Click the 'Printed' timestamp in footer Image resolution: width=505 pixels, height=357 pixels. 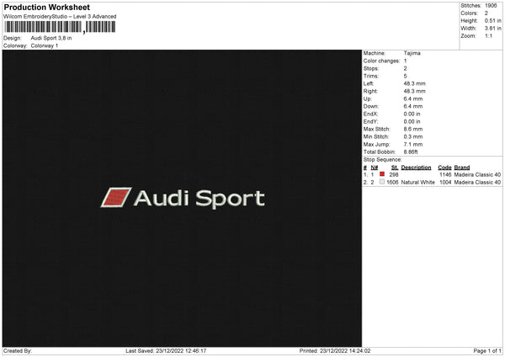[335, 351]
